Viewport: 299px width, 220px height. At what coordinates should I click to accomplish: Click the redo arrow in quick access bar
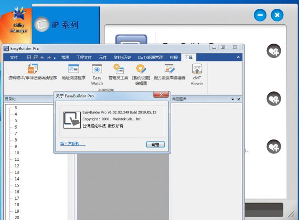click(49, 57)
